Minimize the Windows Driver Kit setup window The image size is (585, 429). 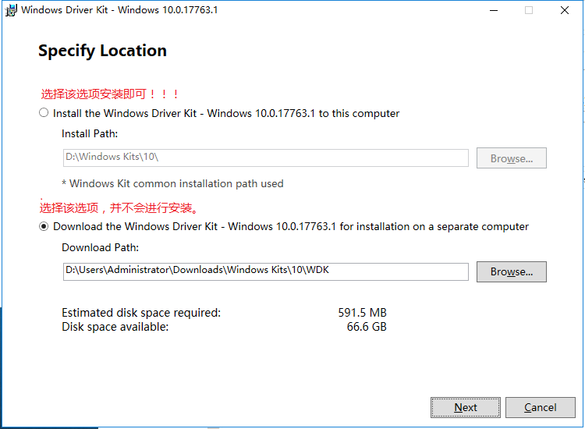(x=493, y=11)
